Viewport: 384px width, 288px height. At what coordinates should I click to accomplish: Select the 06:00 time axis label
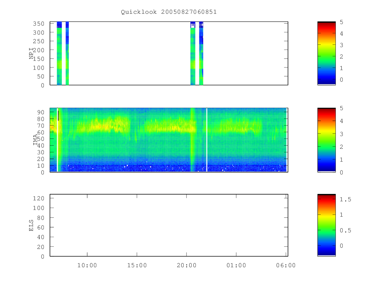pos(286,265)
